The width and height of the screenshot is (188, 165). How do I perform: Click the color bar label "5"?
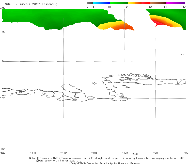pos(93,7)
